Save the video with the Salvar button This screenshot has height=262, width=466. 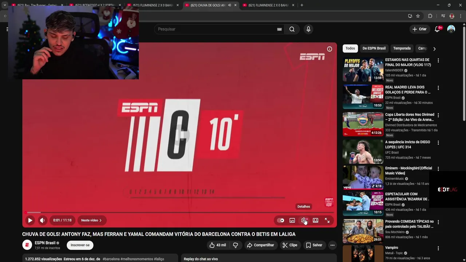coord(314,245)
